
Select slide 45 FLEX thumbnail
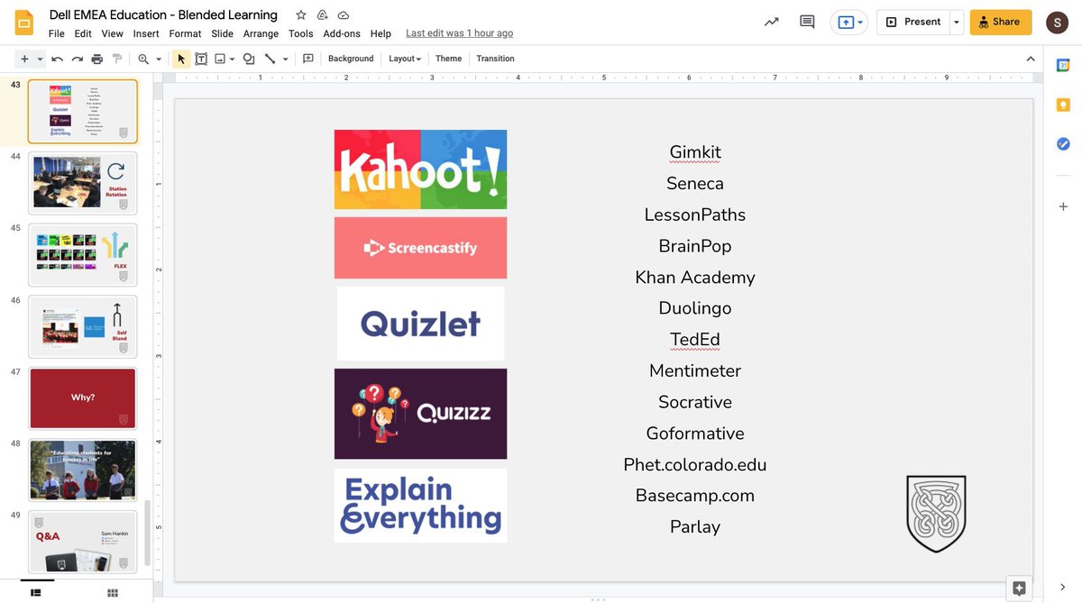(x=83, y=255)
